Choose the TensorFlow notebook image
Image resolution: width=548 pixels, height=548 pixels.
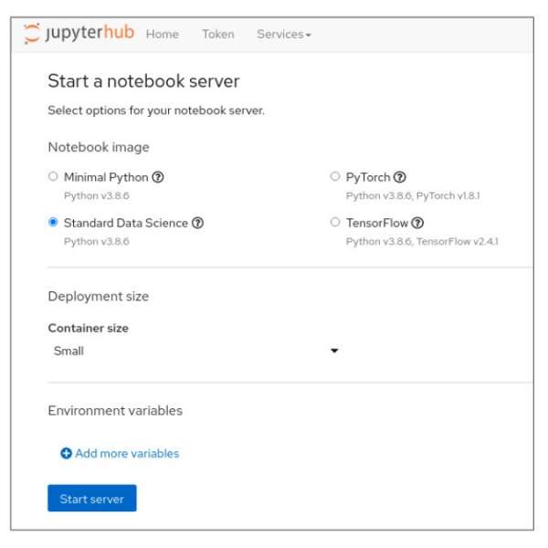(335, 222)
